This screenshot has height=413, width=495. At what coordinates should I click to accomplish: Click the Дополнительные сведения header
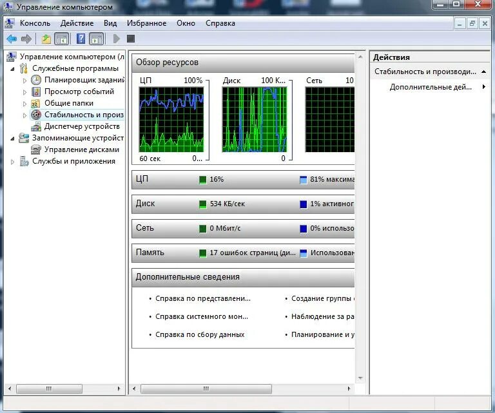coord(243,277)
